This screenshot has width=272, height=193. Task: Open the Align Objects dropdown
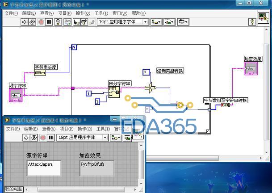pyautogui.click(x=156, y=22)
